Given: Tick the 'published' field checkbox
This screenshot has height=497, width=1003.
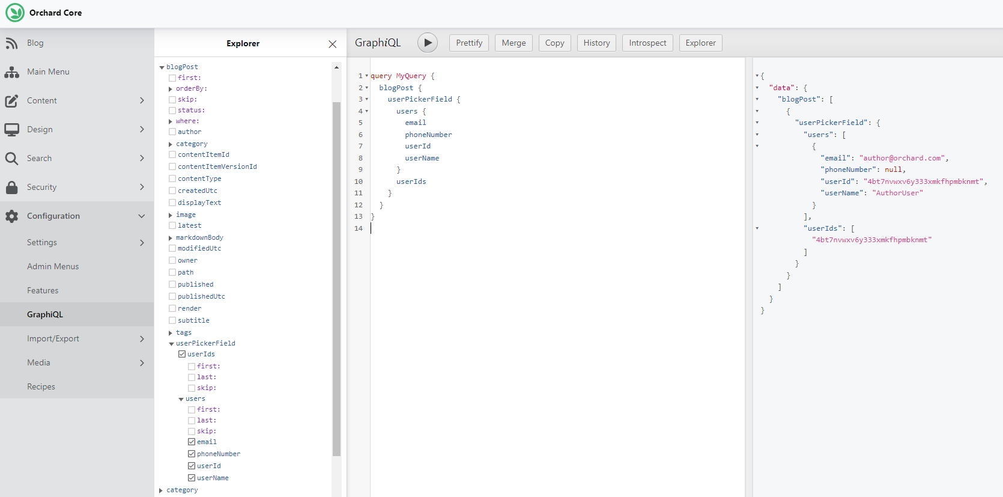Looking at the screenshot, I should coord(172,285).
